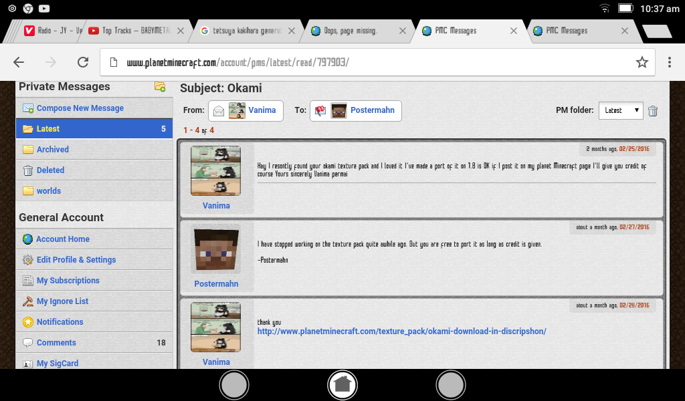Close the Oops, page missing tab

coord(402,31)
